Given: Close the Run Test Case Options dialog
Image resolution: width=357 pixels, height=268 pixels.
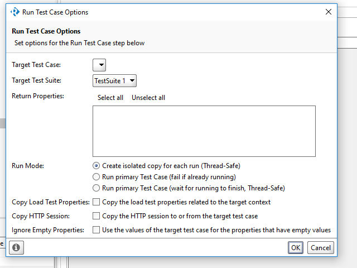Looking at the screenshot, I should pyautogui.click(x=328, y=12).
